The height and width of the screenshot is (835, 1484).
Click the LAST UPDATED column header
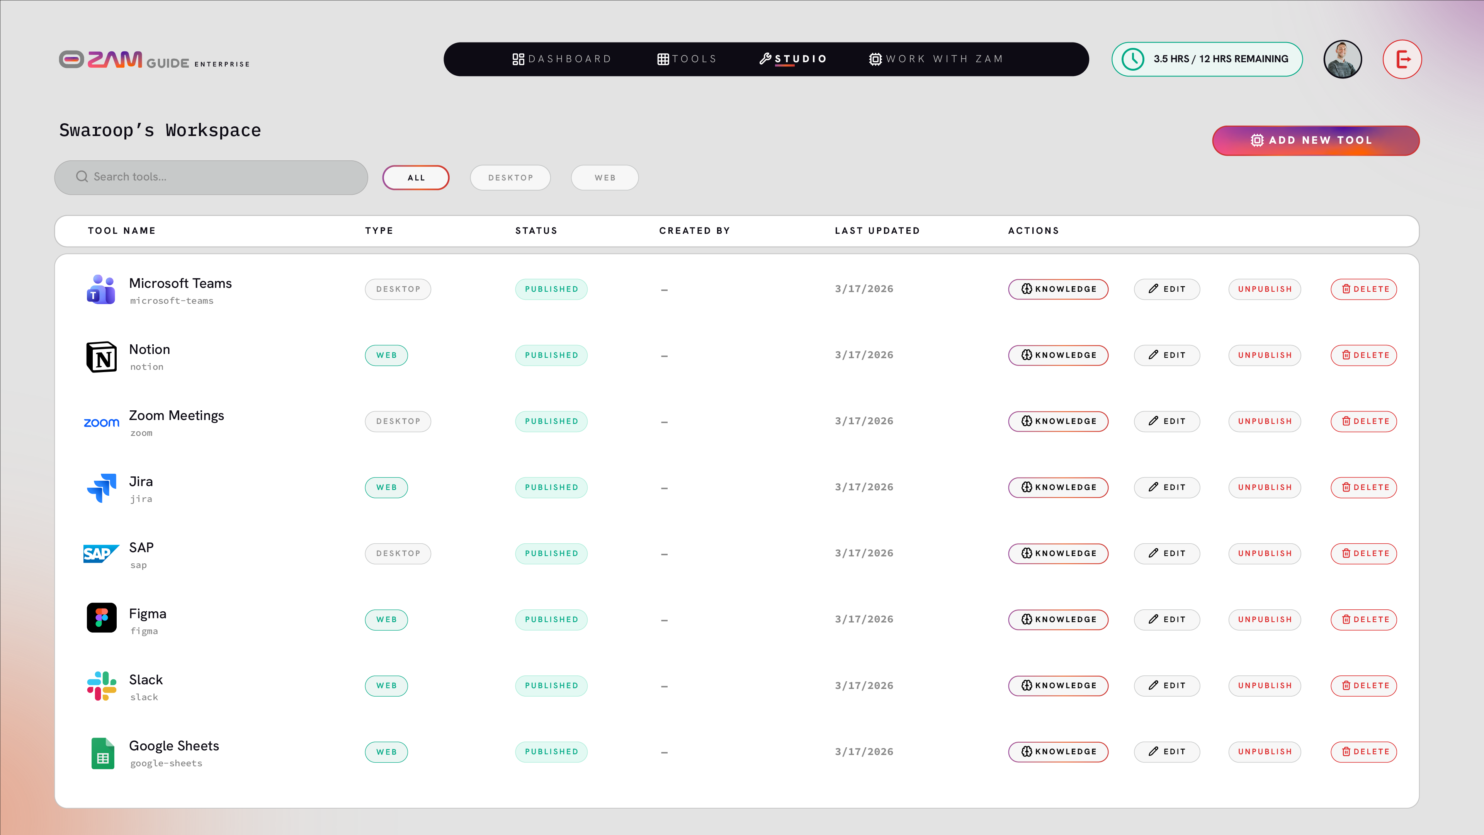877,231
